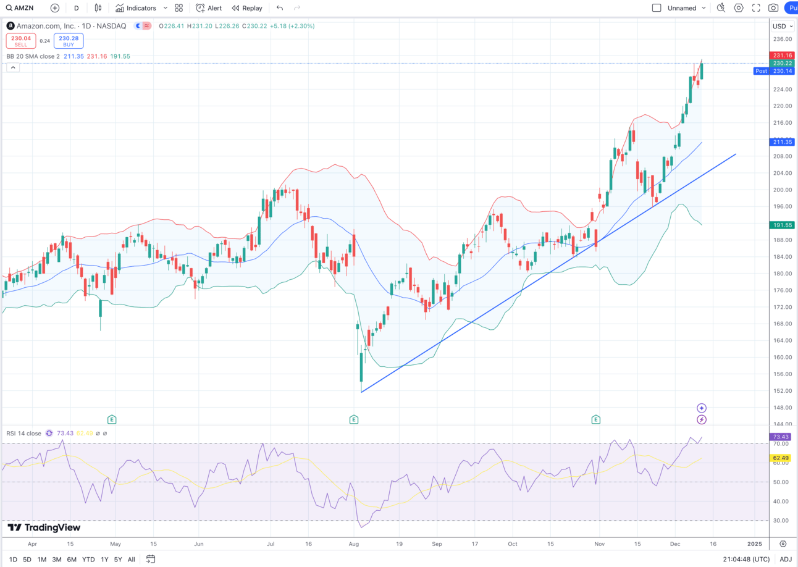Click the pink data status icon in the legend
This screenshot has width=798, height=567.
click(146, 26)
